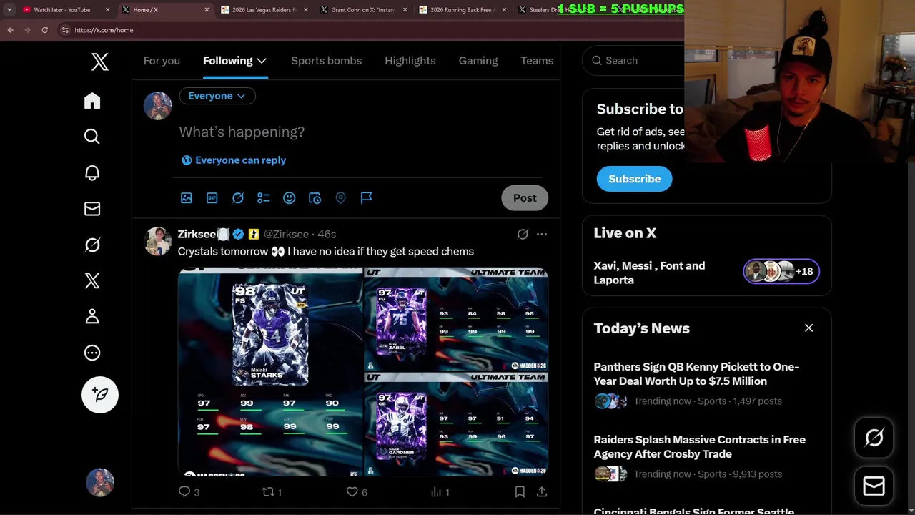Open Malaki Starks card image

[270, 372]
